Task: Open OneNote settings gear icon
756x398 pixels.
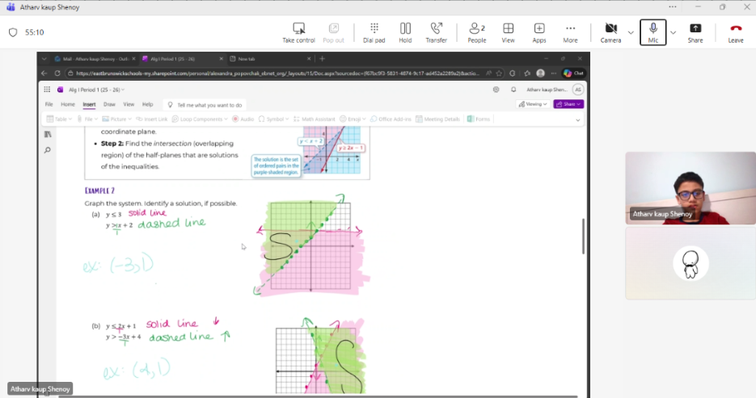Action: [x=496, y=90]
